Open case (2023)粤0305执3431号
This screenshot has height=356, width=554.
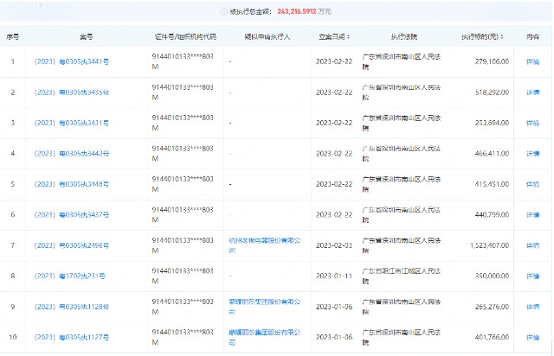69,123
